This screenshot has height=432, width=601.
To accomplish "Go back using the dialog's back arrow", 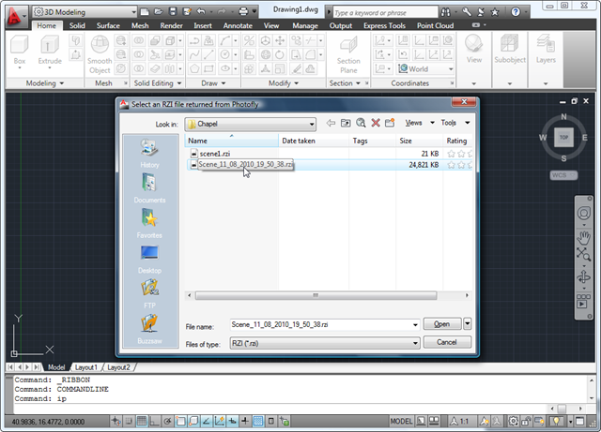I will (x=331, y=123).
